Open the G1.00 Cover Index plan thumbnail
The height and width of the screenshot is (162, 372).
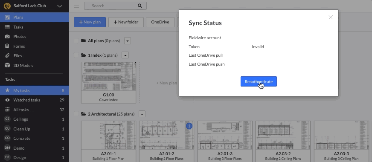click(x=108, y=83)
